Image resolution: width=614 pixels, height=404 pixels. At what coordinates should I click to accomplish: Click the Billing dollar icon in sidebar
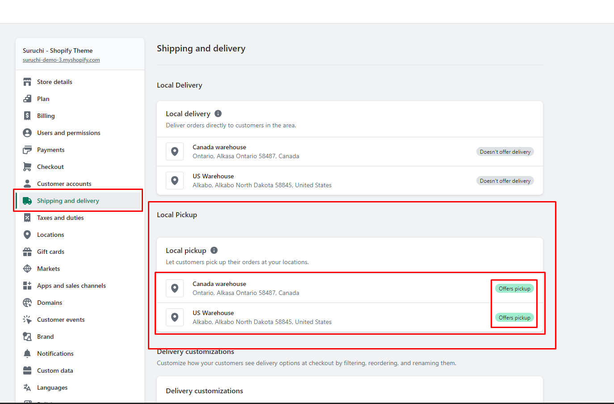tap(27, 116)
